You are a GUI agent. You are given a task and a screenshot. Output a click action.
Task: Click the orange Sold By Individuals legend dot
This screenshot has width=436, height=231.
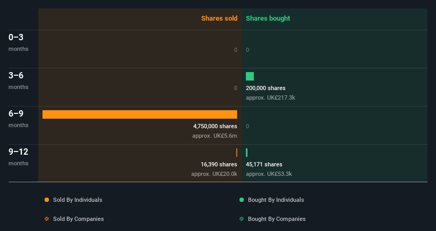point(47,200)
